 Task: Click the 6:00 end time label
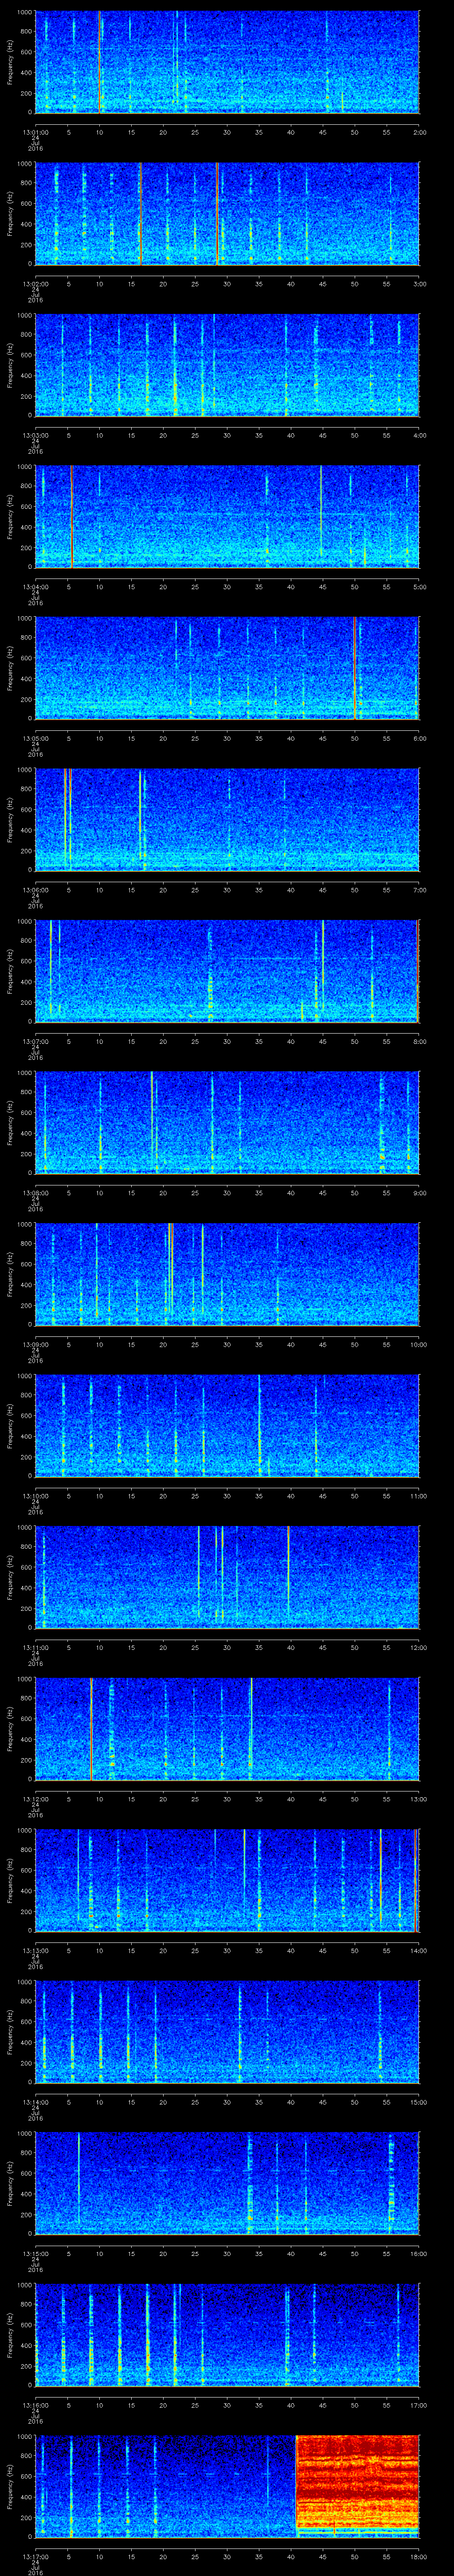pyautogui.click(x=419, y=739)
